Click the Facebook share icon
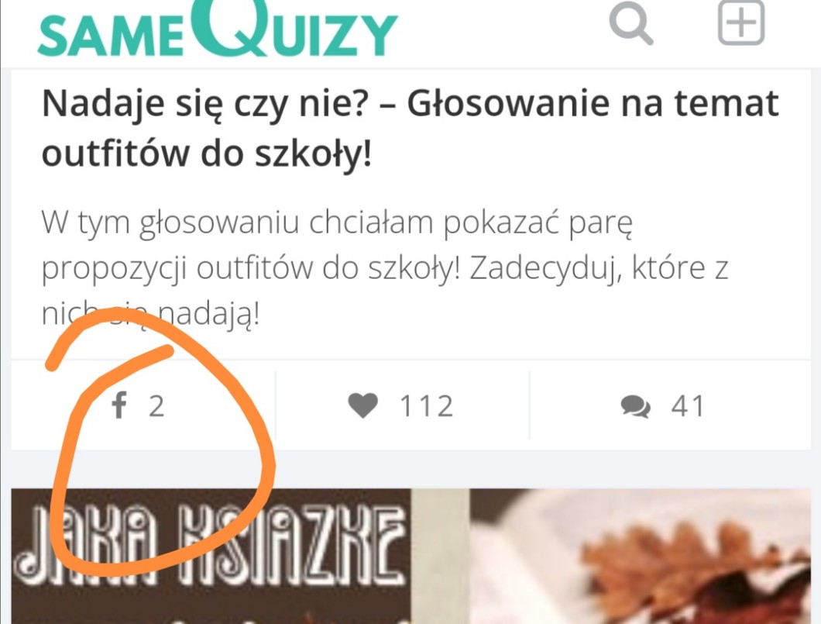The width and height of the screenshot is (821, 624). coord(119,405)
